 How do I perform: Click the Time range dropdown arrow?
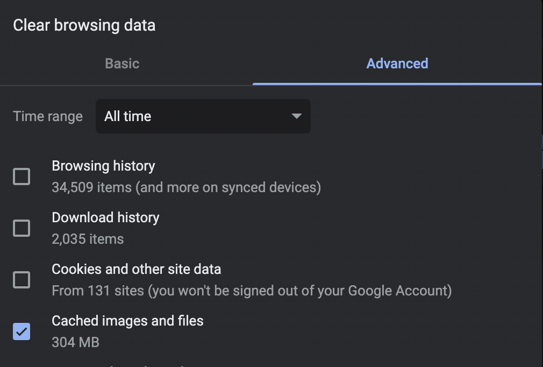(x=296, y=116)
